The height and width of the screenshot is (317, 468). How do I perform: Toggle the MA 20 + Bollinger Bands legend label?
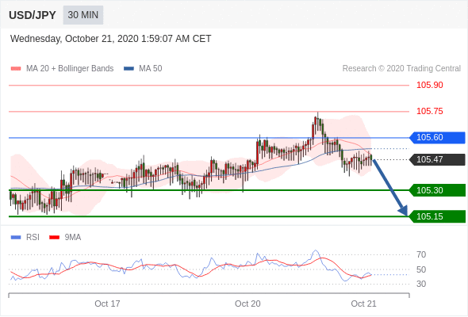click(x=70, y=69)
